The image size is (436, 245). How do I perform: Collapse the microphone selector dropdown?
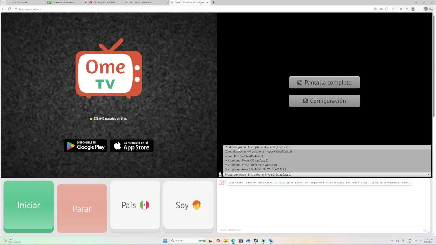[428, 175]
